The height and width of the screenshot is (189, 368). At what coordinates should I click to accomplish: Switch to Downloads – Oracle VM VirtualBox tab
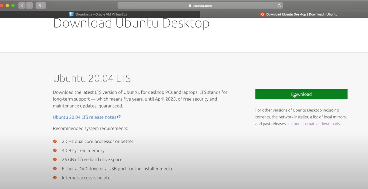coord(100,14)
